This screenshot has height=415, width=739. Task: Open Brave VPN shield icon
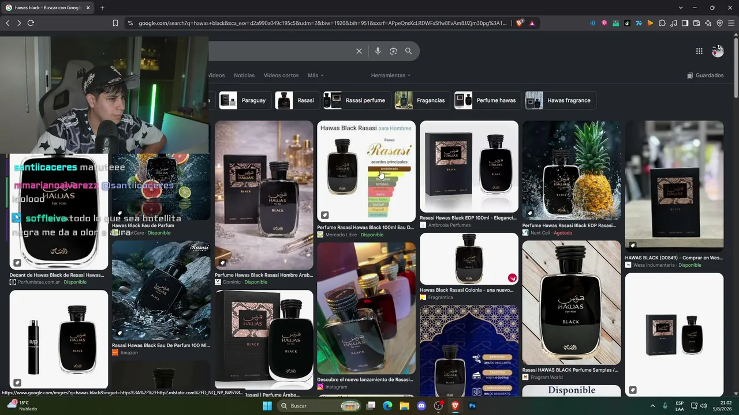[x=720, y=23]
